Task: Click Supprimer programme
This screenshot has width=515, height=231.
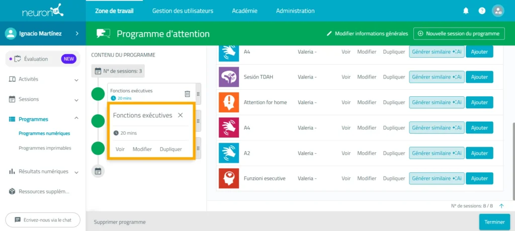Action: pos(120,222)
